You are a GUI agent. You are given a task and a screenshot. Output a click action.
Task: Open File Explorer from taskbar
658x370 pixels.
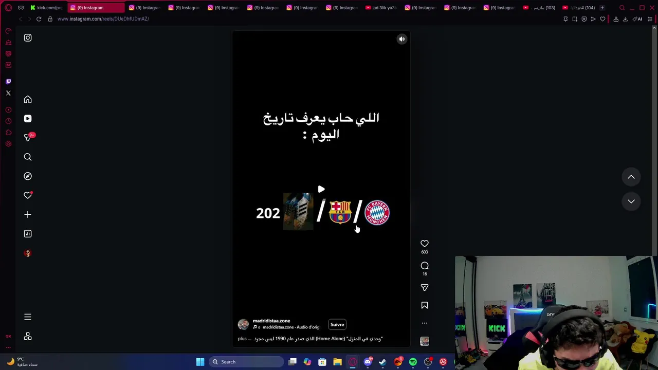point(337,362)
